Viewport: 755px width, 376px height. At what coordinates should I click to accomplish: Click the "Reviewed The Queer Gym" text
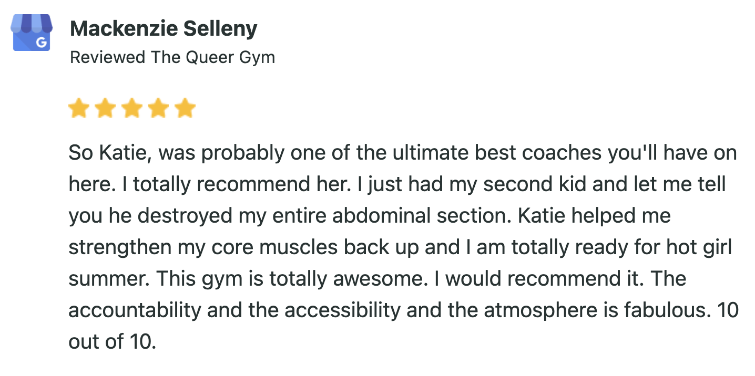click(x=172, y=57)
